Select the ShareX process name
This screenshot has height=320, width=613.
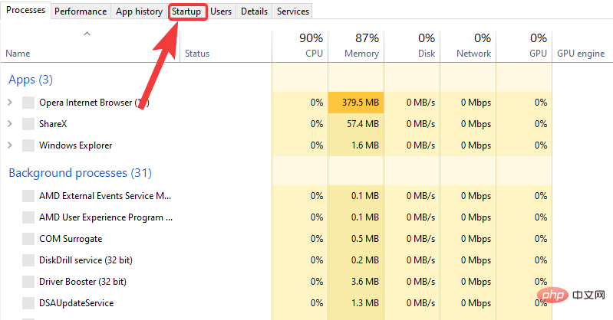pyautogui.click(x=53, y=124)
